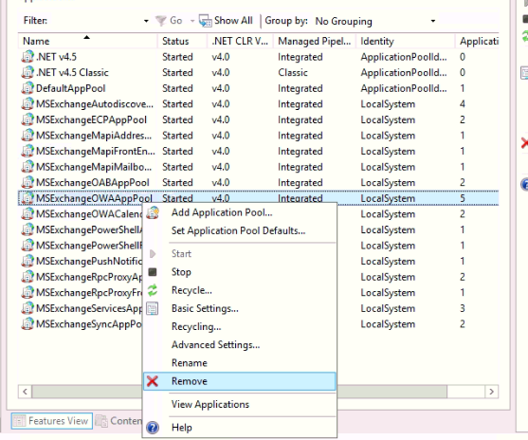This screenshot has width=528, height=440.
Task: Click the horizontal scrollbar right arrow
Action: 492,392
